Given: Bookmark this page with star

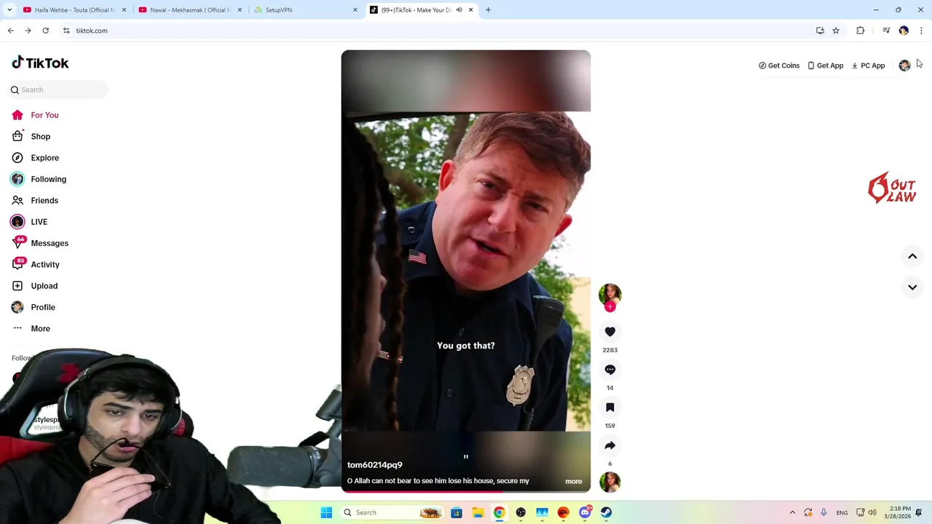Looking at the screenshot, I should pos(836,31).
